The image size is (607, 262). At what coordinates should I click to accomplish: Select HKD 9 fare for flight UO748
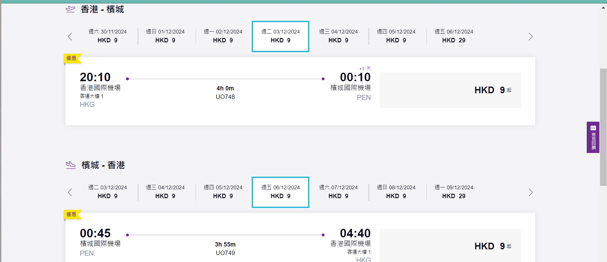pyautogui.click(x=450, y=90)
